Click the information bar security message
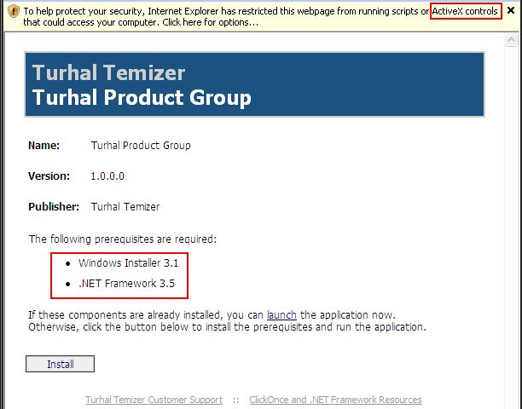The width and height of the screenshot is (522, 409). coord(260,17)
